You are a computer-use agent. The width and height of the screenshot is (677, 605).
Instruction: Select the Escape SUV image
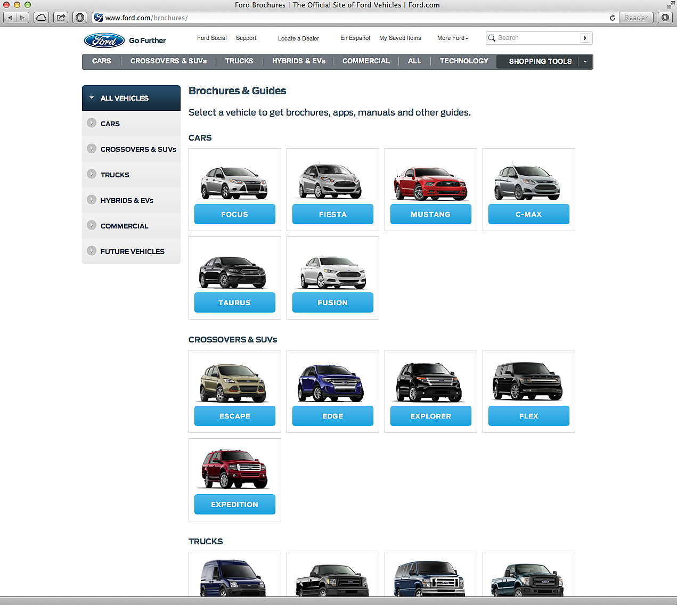[x=233, y=383]
